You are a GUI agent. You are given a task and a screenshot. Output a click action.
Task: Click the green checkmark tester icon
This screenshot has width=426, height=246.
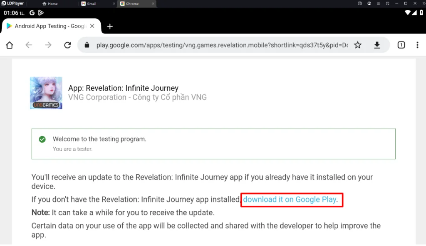[42, 139]
